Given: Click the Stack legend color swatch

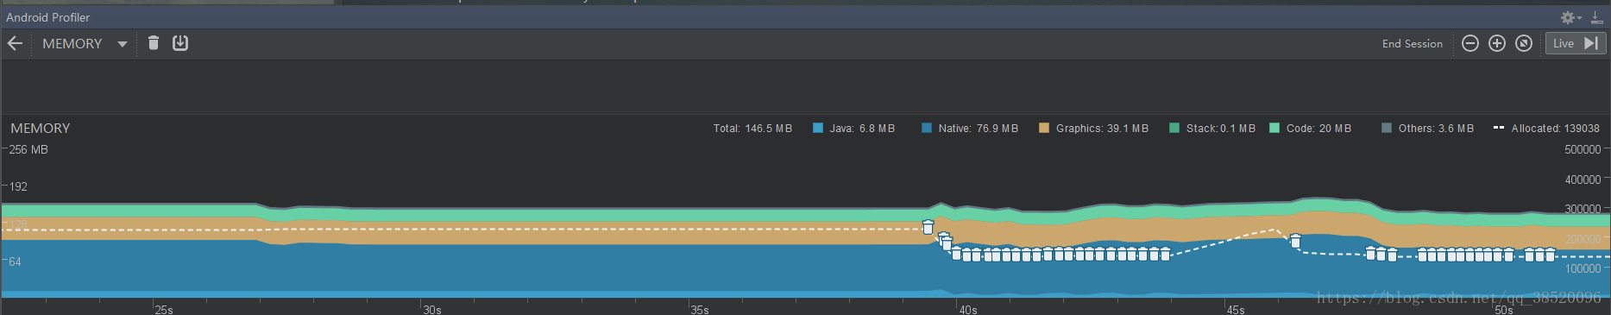Looking at the screenshot, I should tap(1174, 128).
